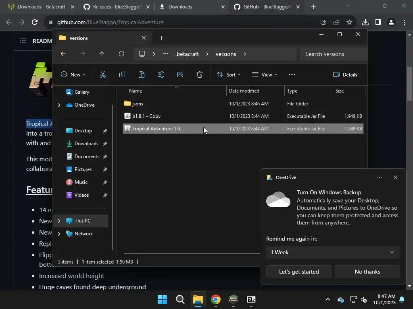Screen dimensions: 413x309
Task: Open the Remind me again 1 Week dropdown
Action: (x=333, y=252)
